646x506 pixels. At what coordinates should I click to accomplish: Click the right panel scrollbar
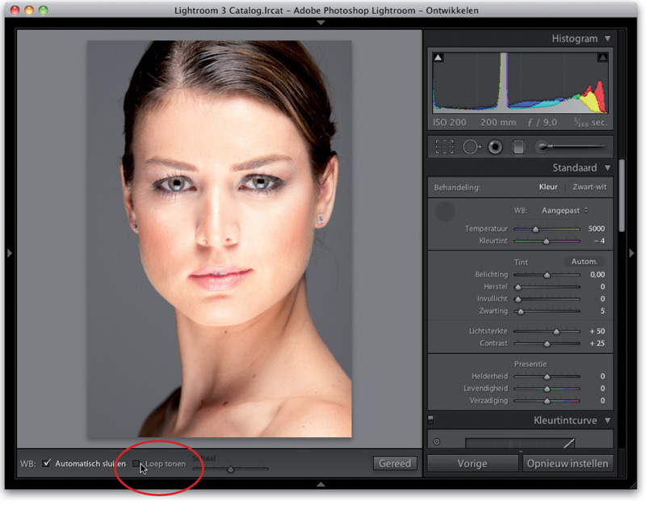pos(622,196)
